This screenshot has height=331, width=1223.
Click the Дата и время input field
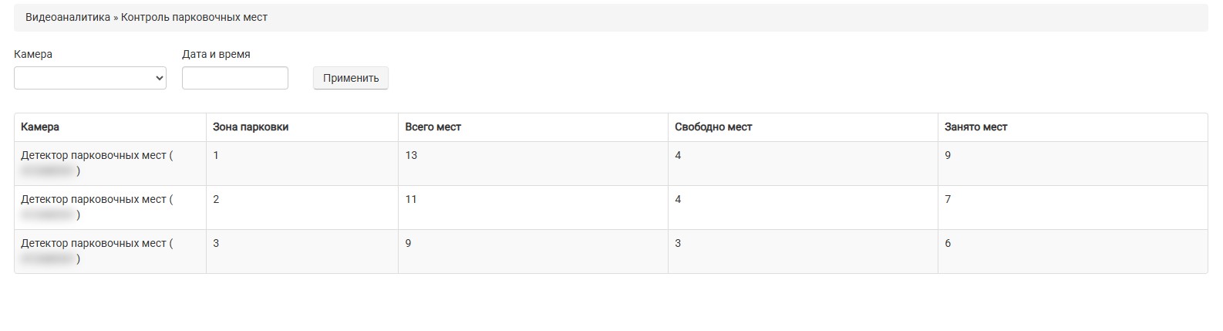click(234, 78)
